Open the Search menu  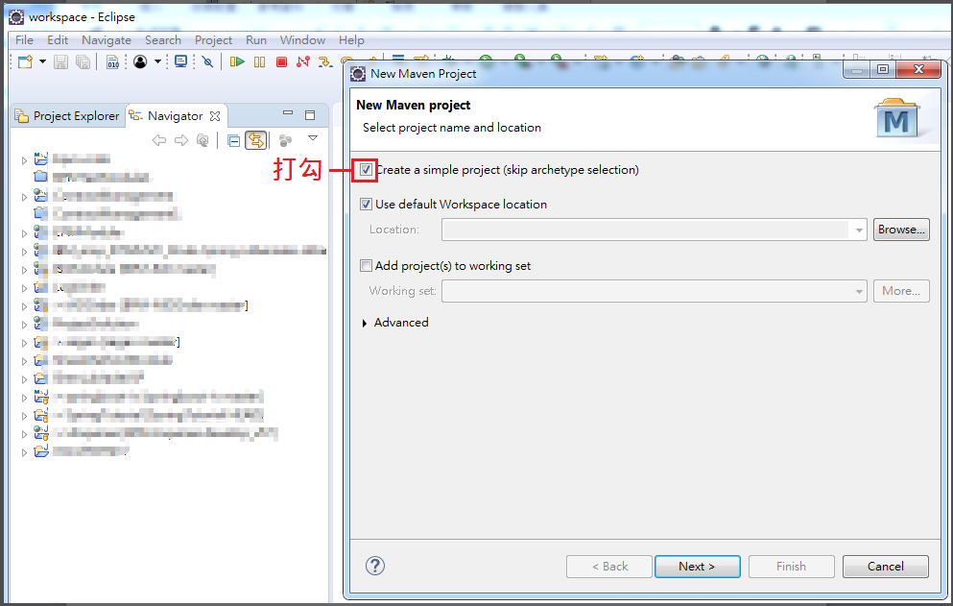click(163, 40)
